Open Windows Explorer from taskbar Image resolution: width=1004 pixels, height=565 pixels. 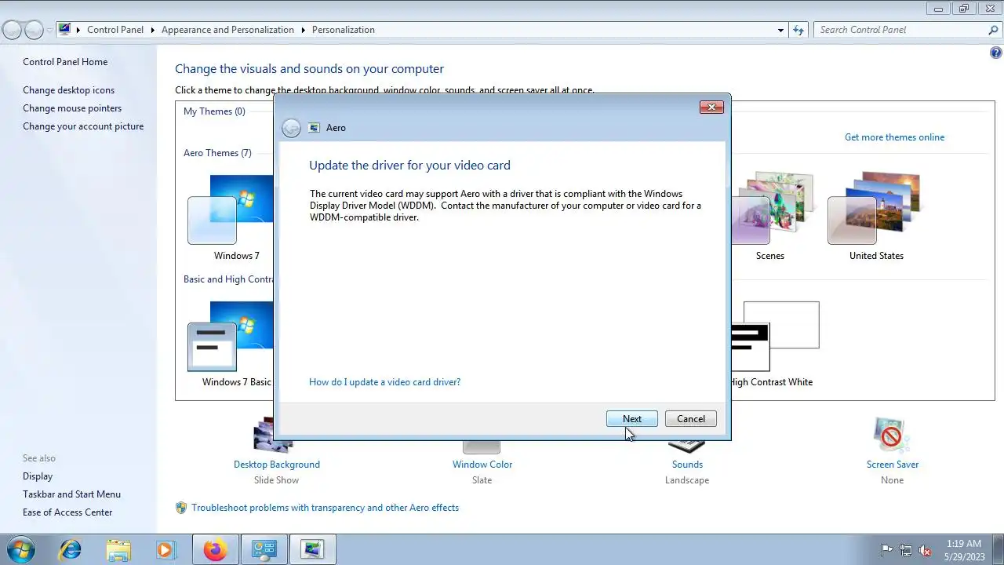click(118, 549)
